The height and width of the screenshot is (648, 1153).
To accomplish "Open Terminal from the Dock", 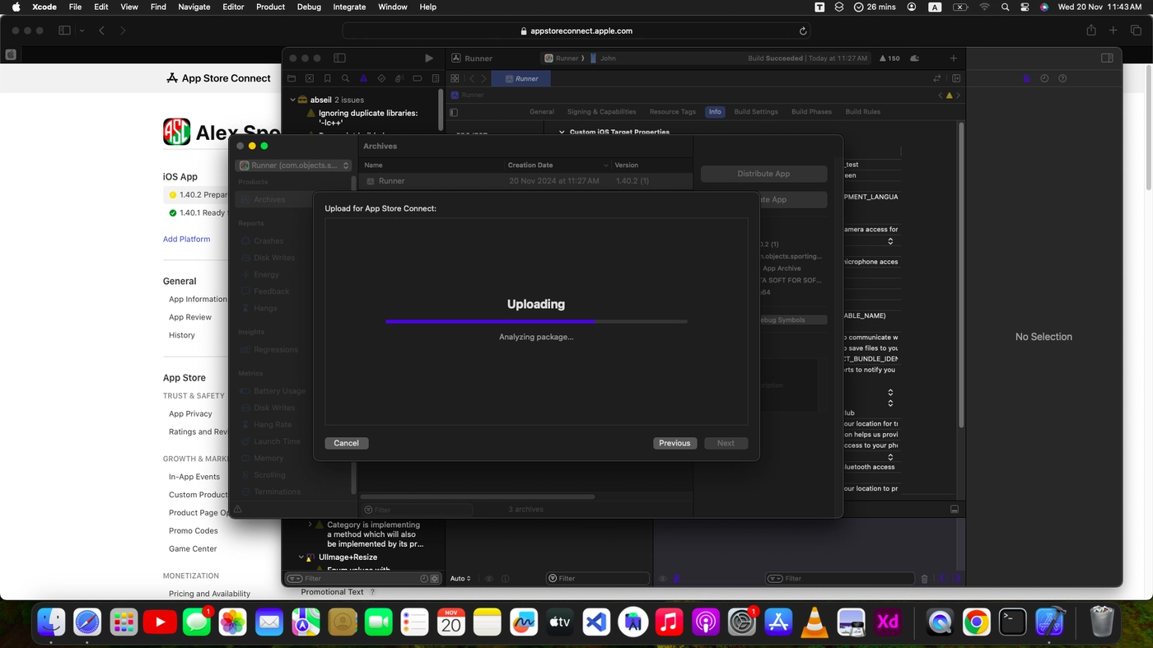I will coord(1012,622).
